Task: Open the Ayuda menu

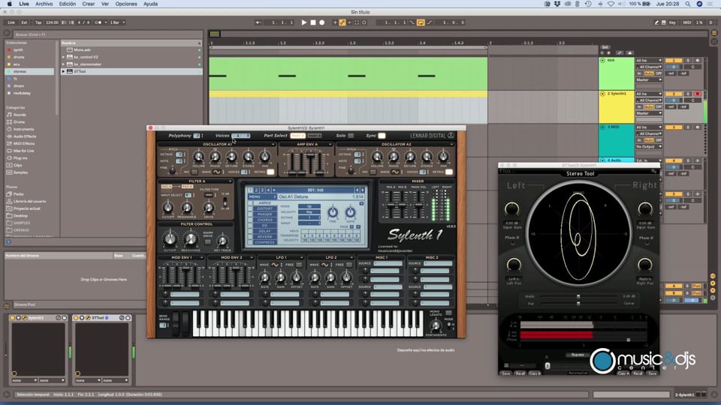Action: [150, 4]
